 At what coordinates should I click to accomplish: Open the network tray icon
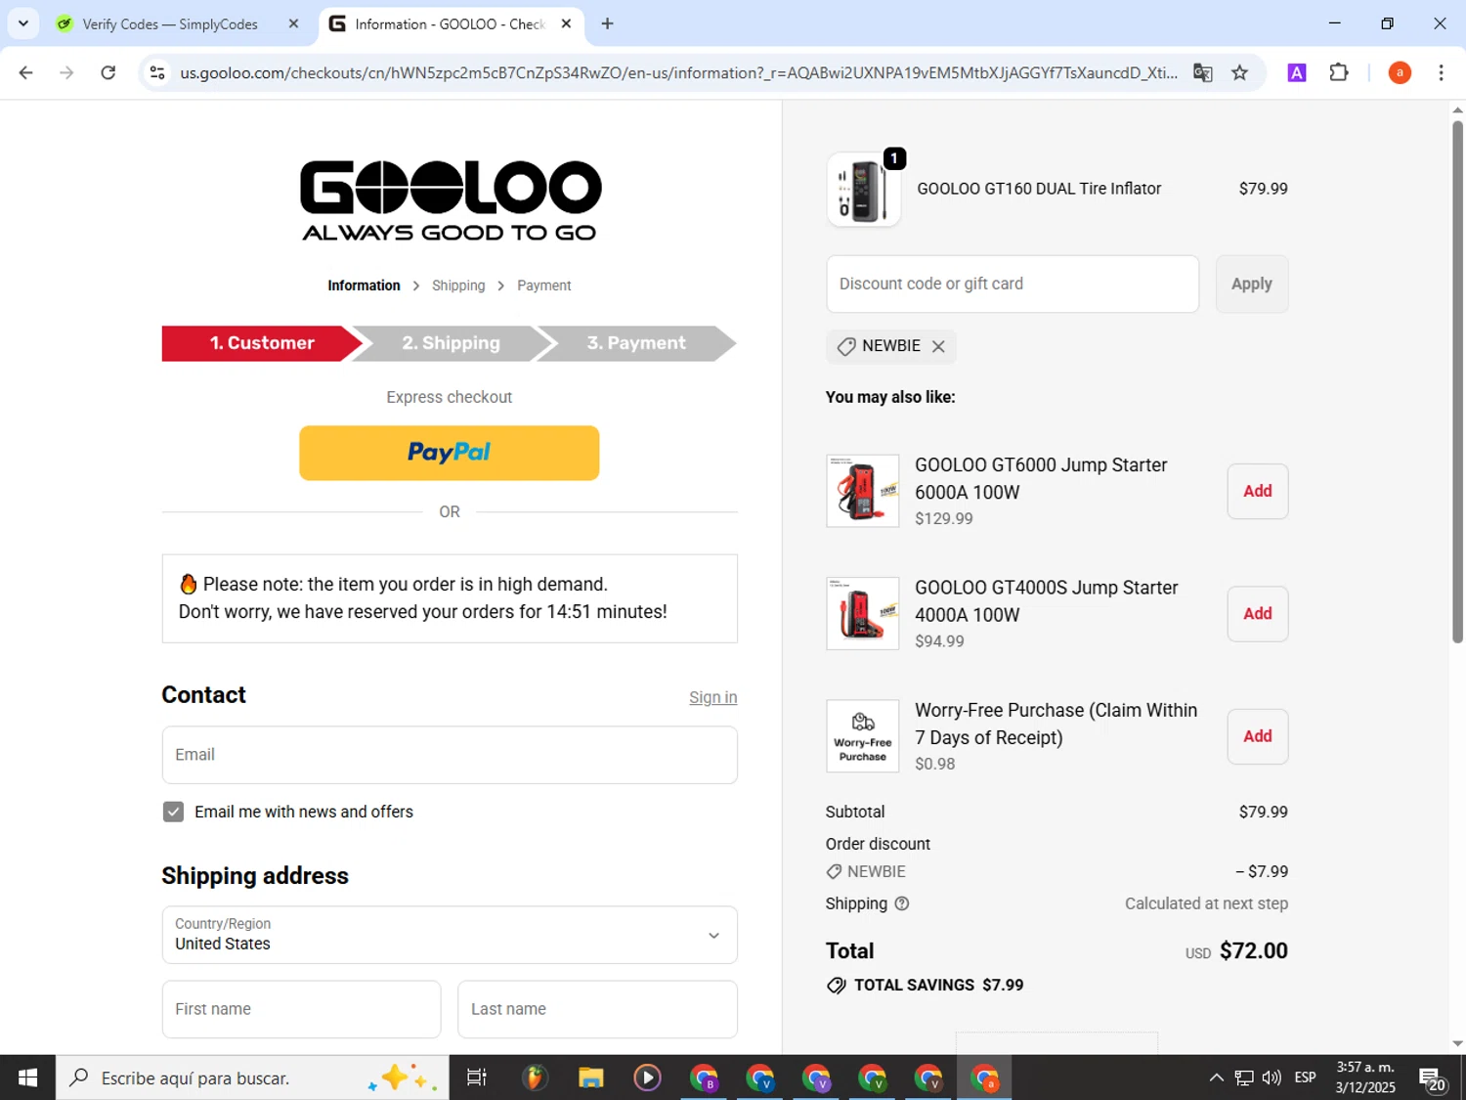tap(1243, 1078)
